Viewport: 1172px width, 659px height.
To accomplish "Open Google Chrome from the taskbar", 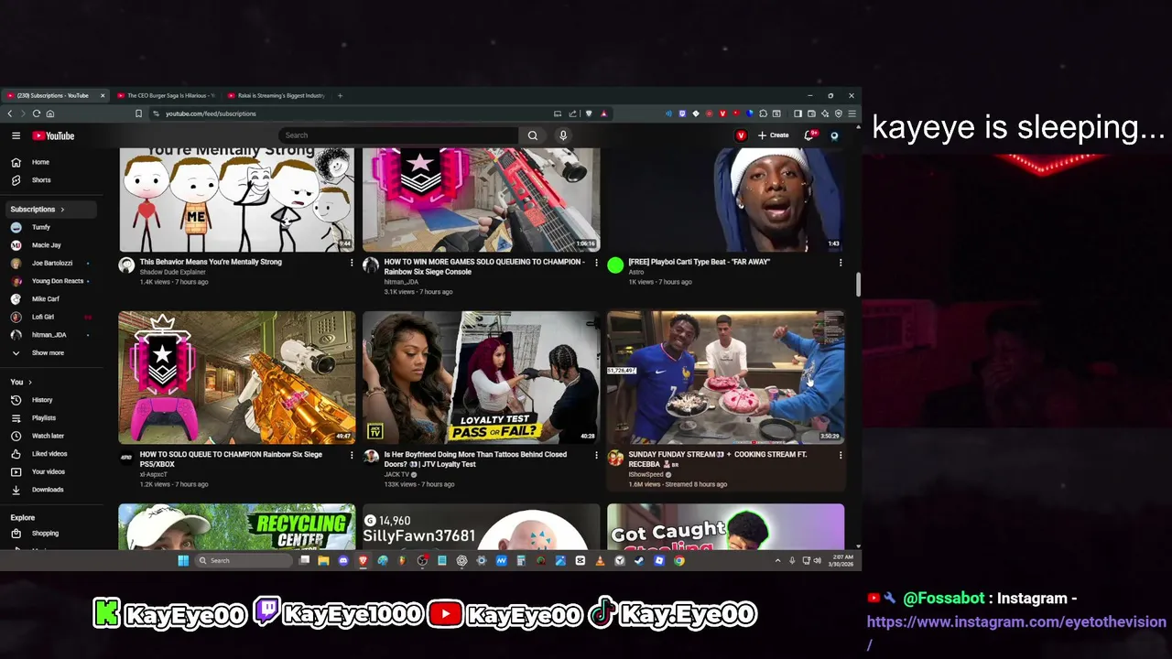I will [x=679, y=560].
